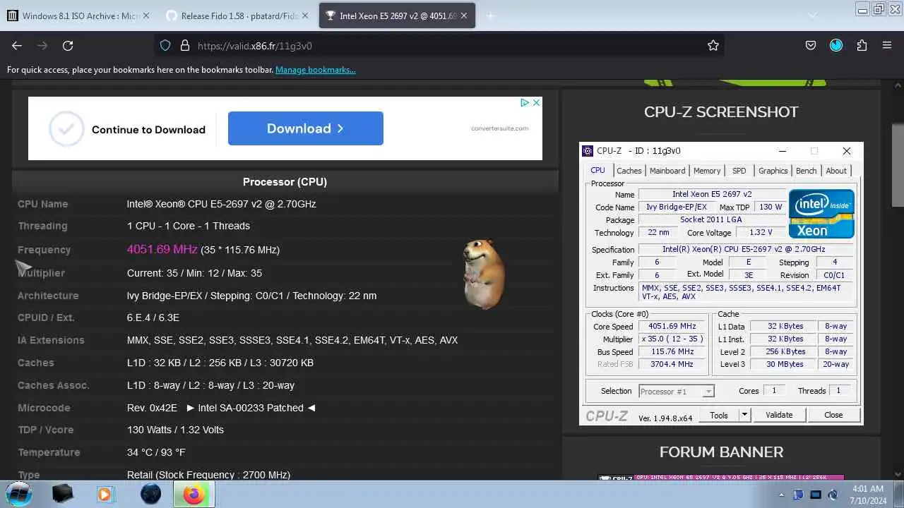
Task: Open the Windows Start orb
Action: (x=19, y=493)
